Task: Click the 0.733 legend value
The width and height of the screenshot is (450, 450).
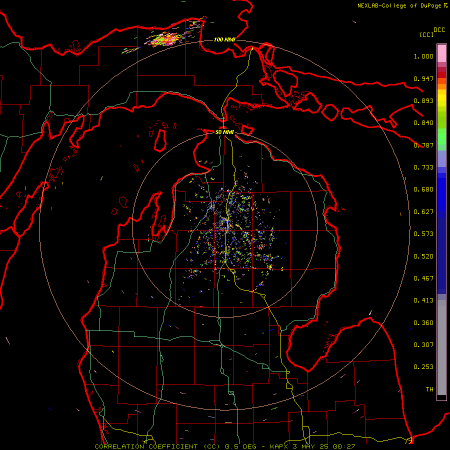Action: (423, 167)
